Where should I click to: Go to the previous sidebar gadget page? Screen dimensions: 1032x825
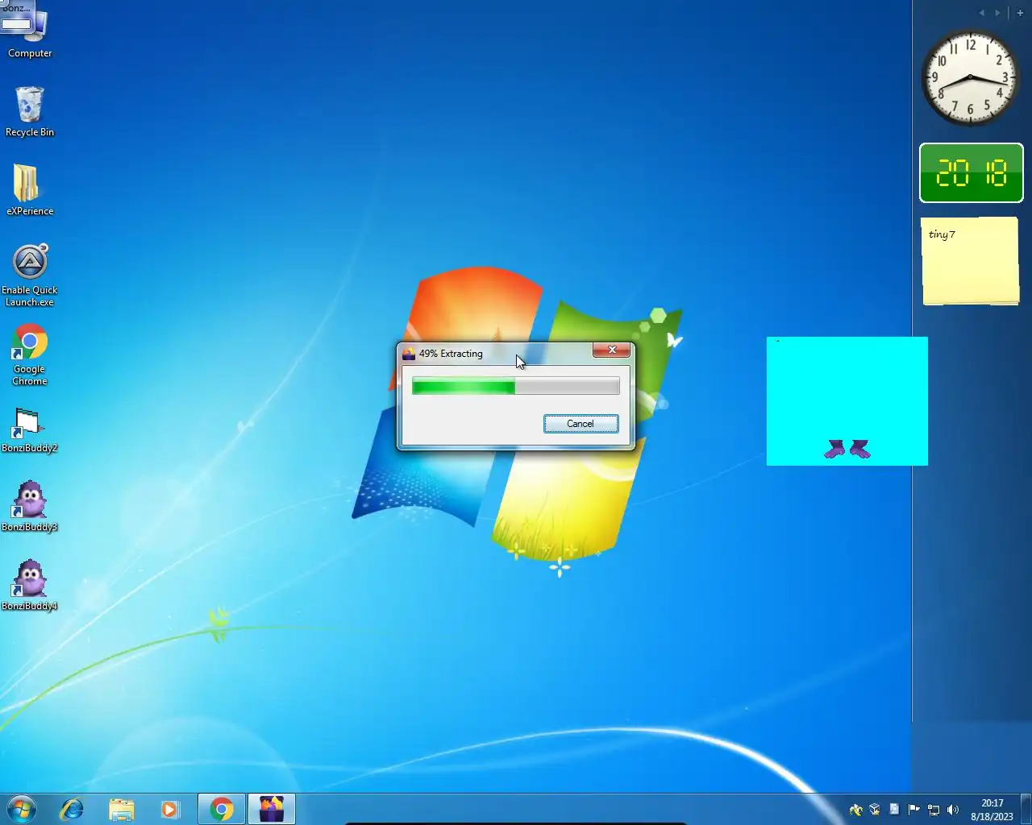click(x=982, y=13)
